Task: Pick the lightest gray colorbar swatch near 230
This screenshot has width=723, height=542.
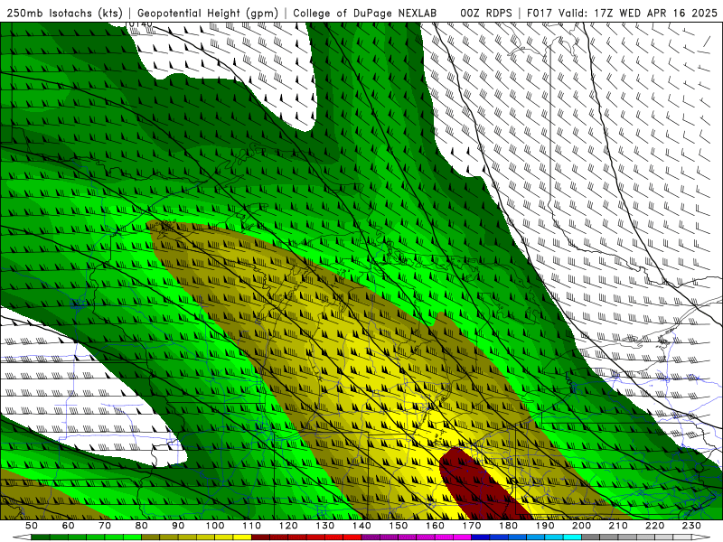Action: pyautogui.click(x=682, y=537)
